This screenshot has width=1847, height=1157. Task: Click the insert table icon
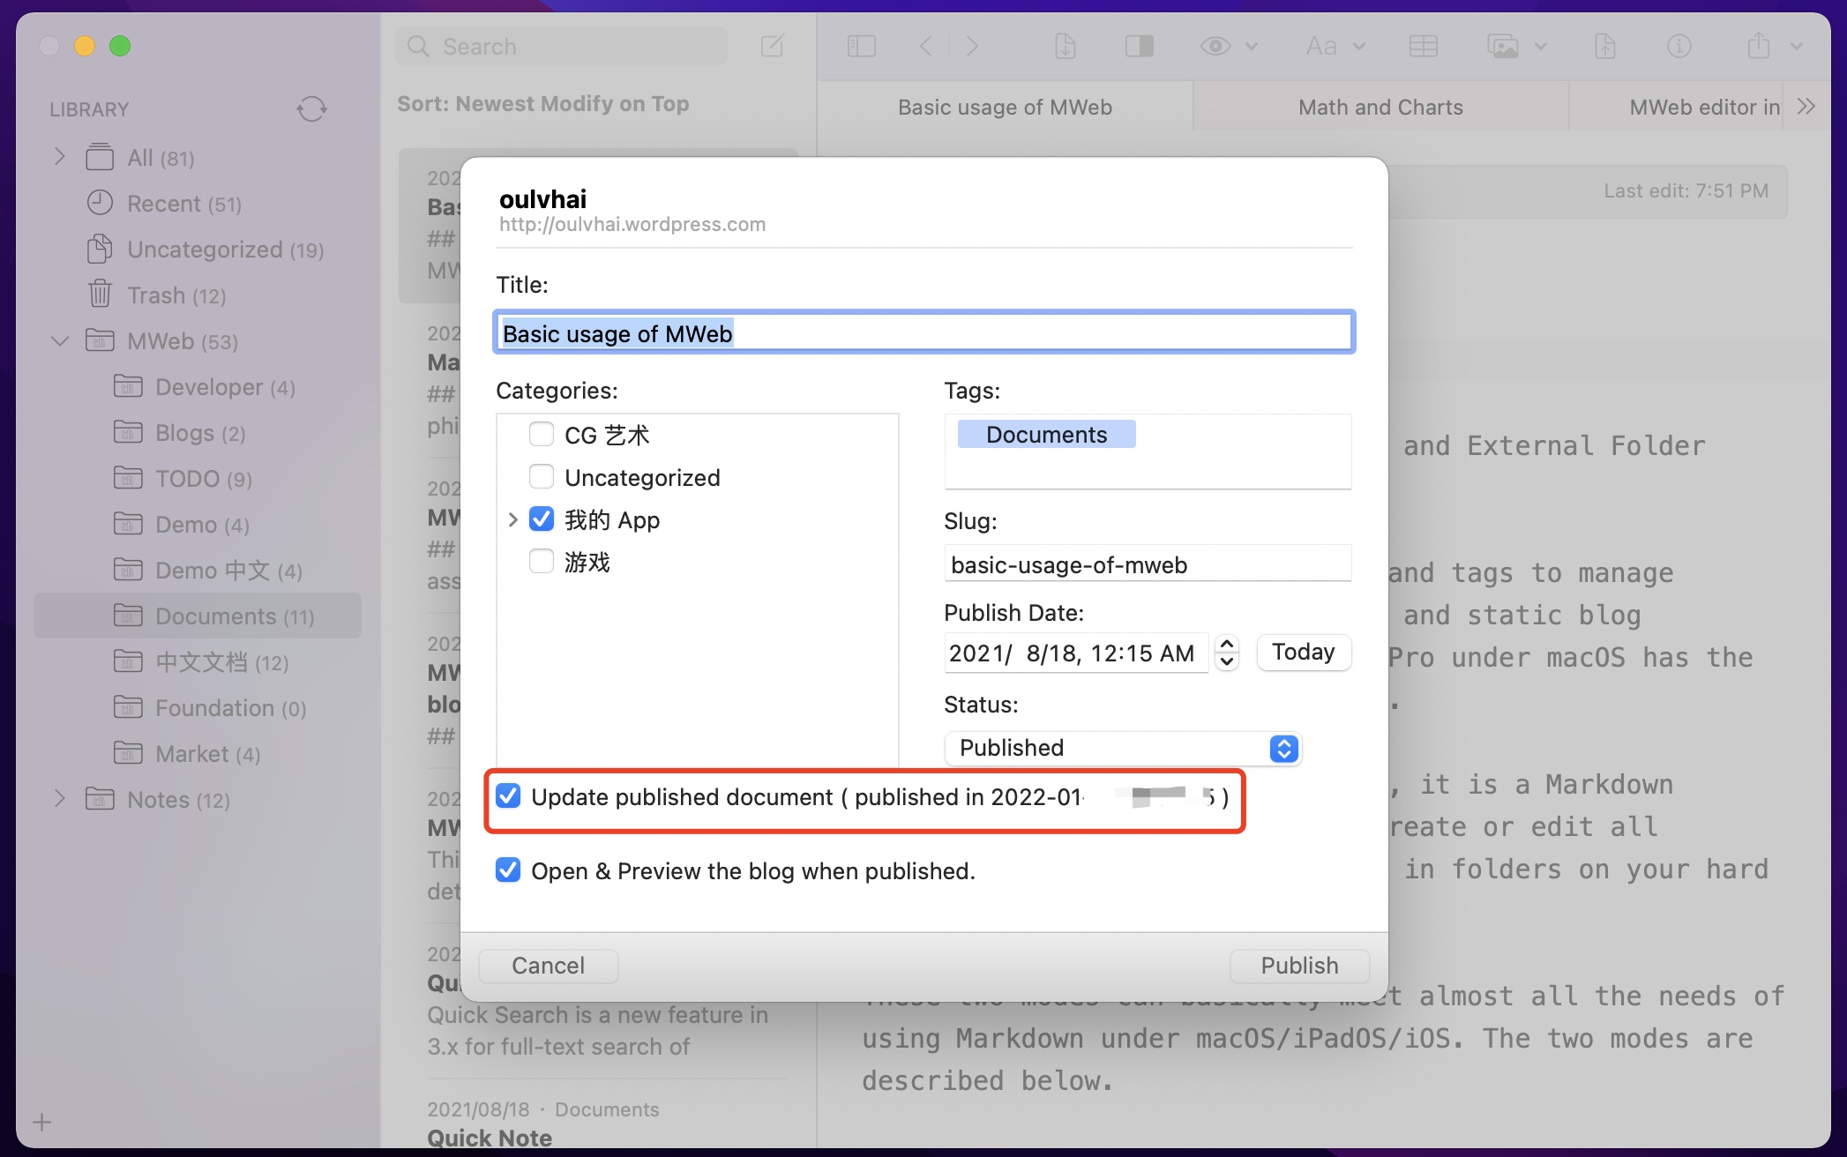point(1423,46)
